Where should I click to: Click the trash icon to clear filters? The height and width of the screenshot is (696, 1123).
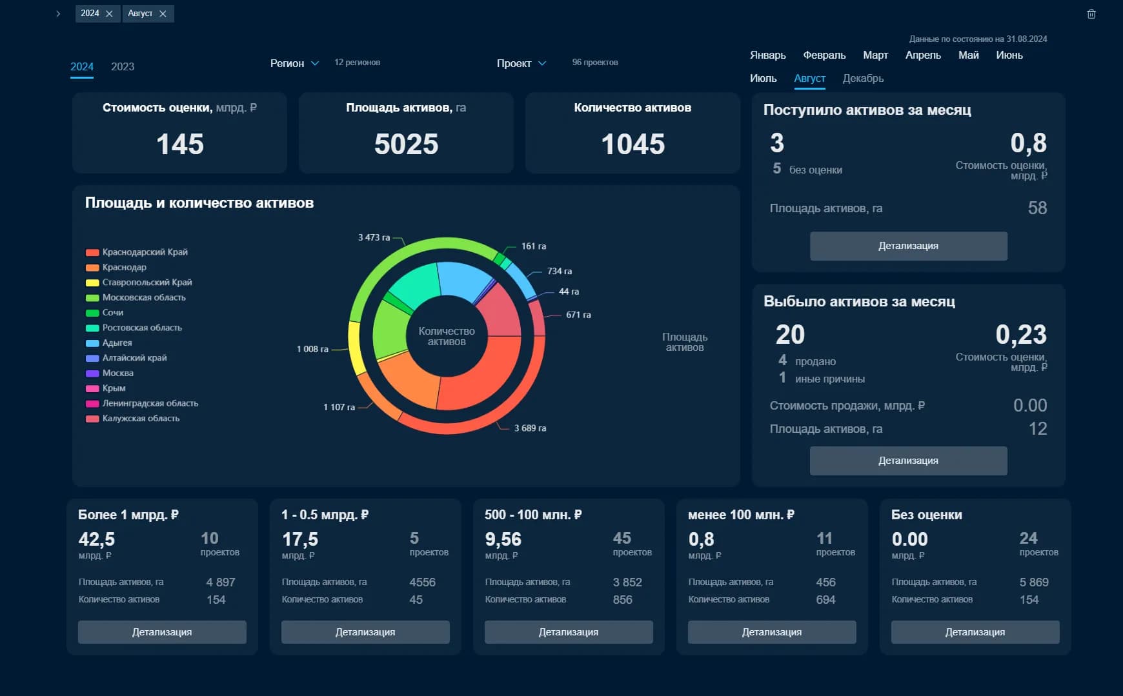click(x=1091, y=14)
